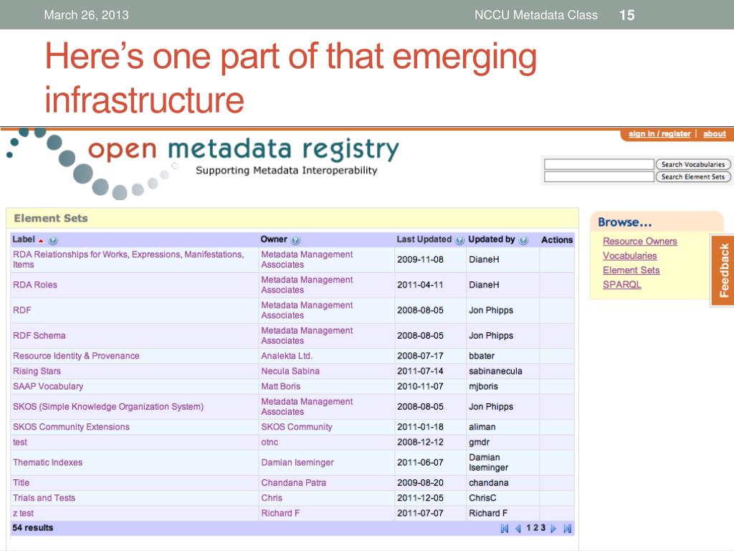Open owner Richard F

click(280, 514)
